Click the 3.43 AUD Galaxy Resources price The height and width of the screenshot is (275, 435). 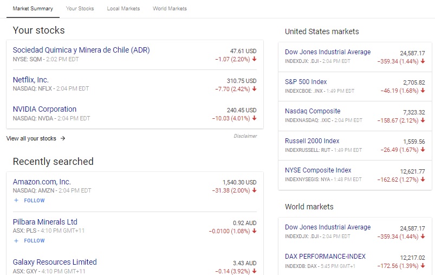245,263
